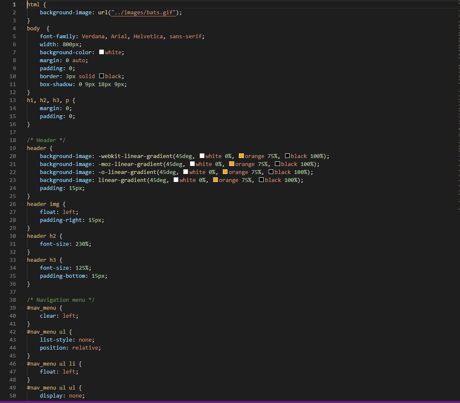Open black swatch in -moz-linear-gradient line
Viewport: 460px width, 403px height.
278,164
